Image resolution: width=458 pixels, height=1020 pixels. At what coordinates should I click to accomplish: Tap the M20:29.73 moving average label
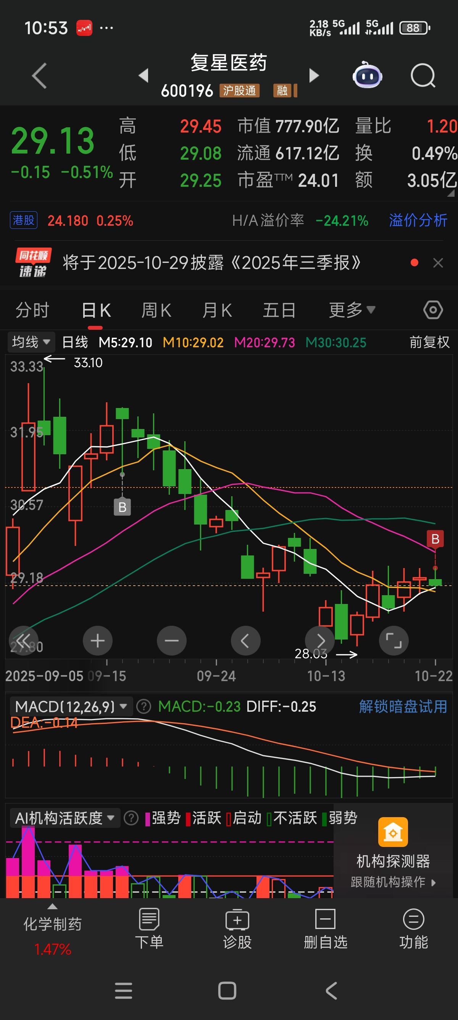click(x=264, y=342)
